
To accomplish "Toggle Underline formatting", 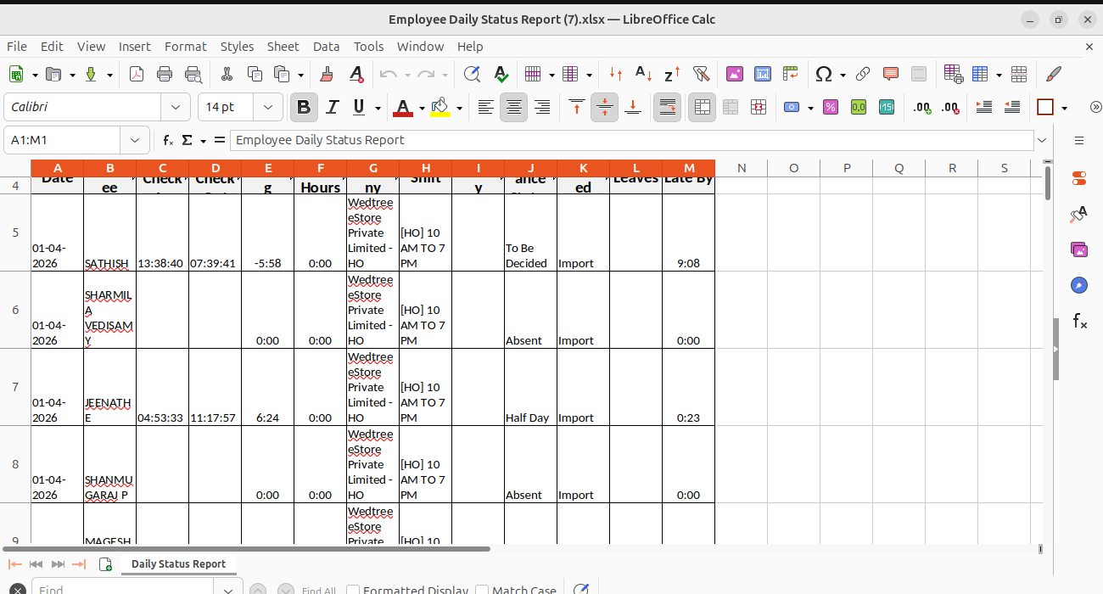I will pyautogui.click(x=360, y=107).
